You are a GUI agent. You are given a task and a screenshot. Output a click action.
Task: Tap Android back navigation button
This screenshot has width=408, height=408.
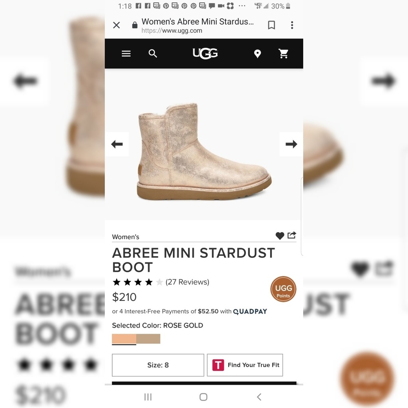click(259, 397)
